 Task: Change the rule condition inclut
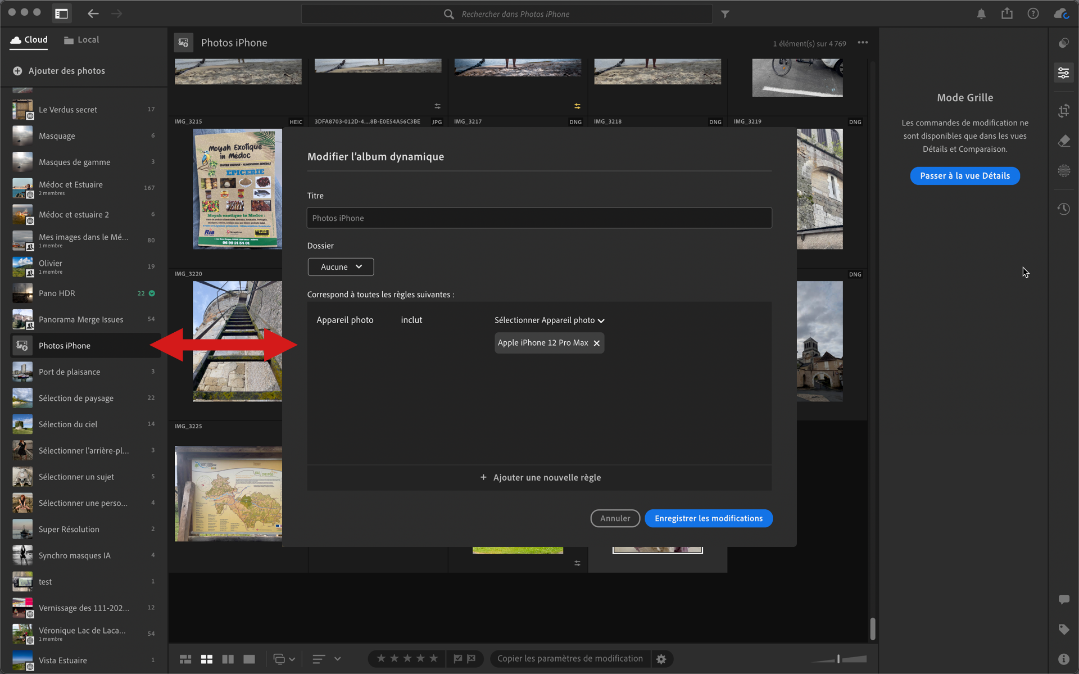[x=411, y=320]
